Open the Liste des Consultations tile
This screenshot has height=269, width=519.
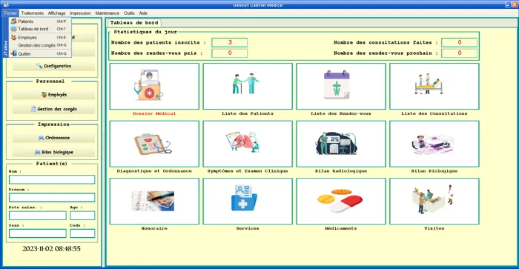point(434,87)
